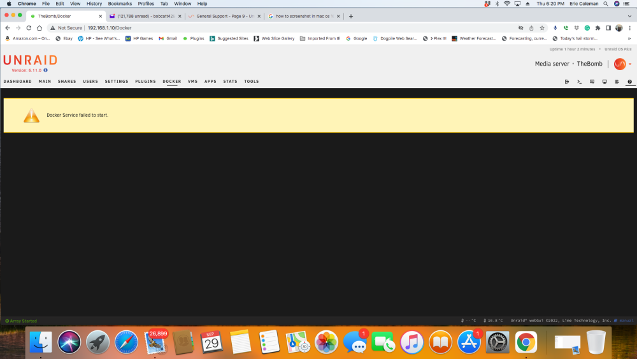Open App Store from the Dock
This screenshot has height=359, width=637.
tap(469, 342)
